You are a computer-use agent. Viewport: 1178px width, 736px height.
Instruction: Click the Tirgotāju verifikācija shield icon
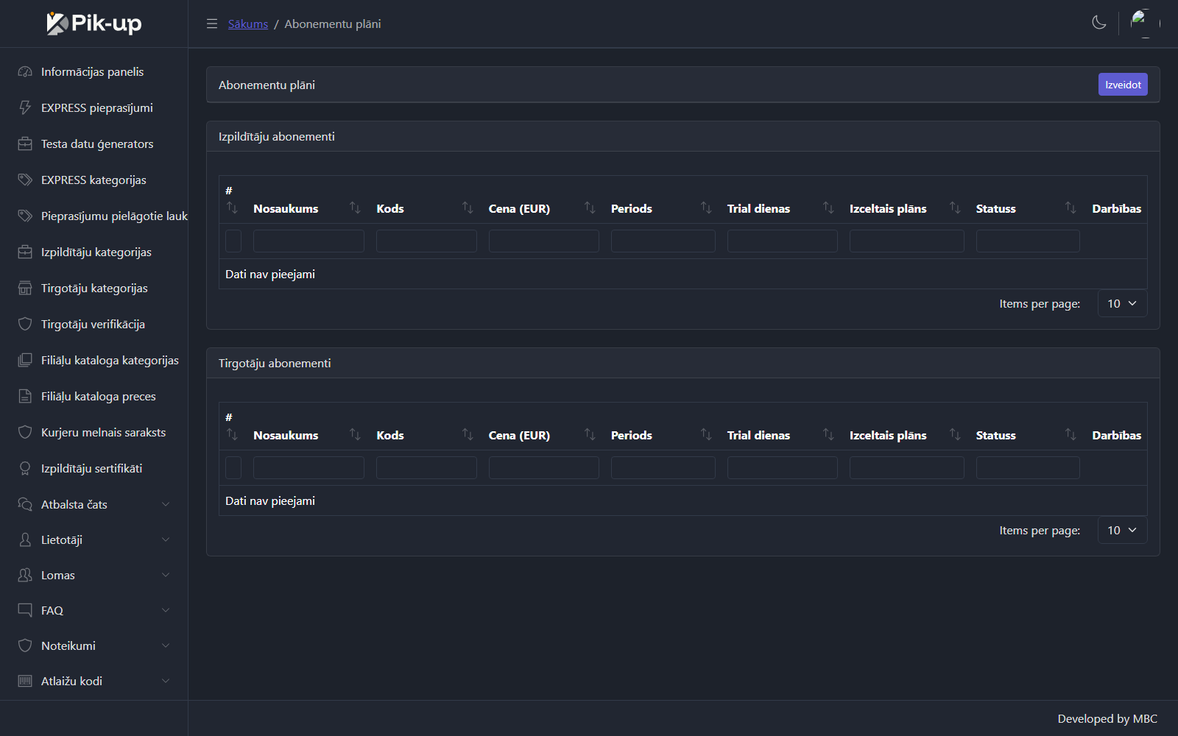click(25, 324)
